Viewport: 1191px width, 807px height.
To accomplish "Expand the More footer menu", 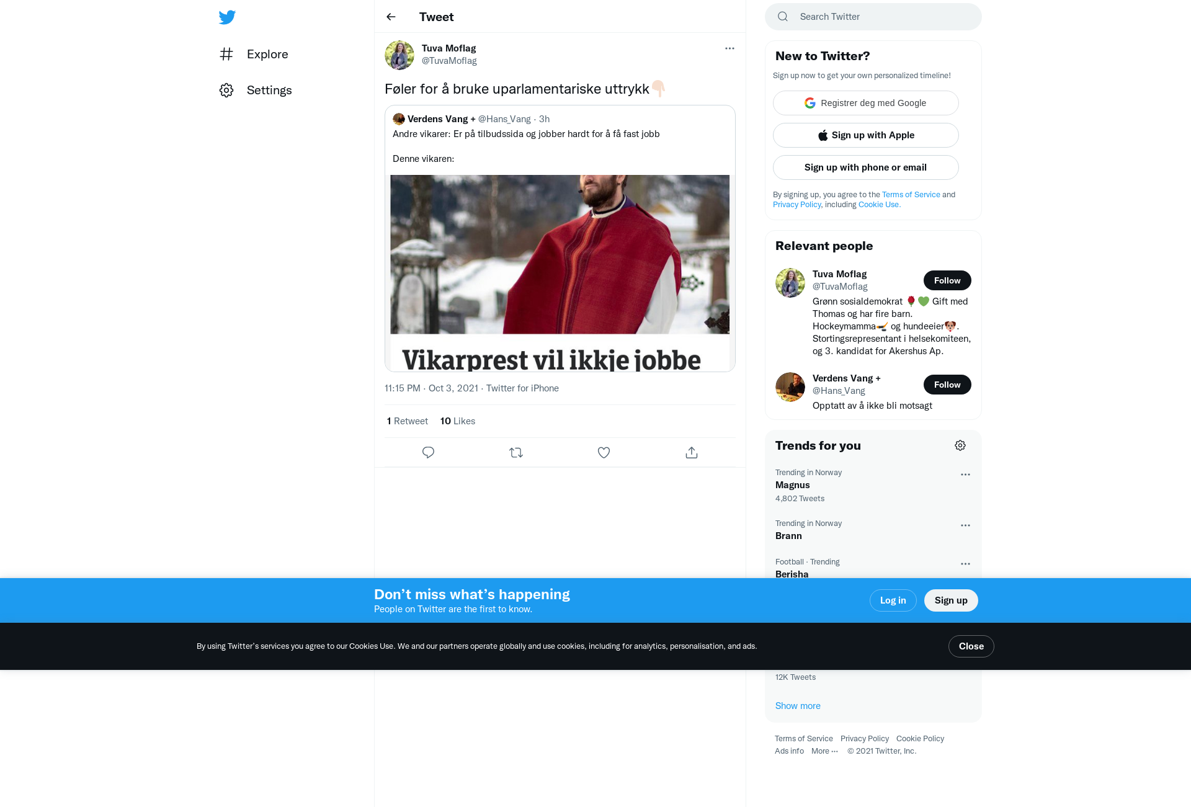I will click(x=824, y=751).
